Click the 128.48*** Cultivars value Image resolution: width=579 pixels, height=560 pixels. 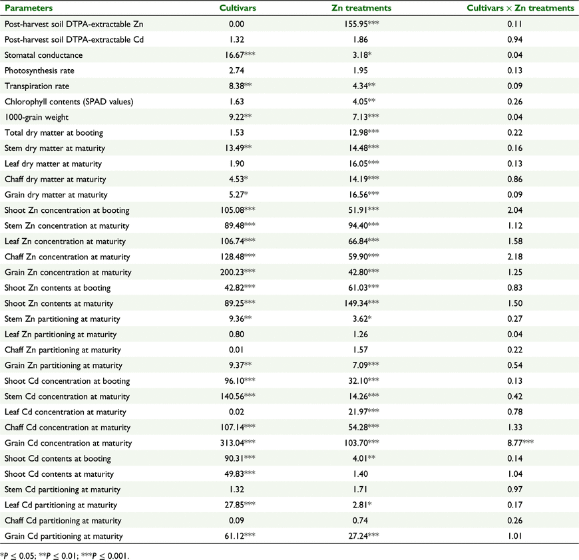point(238,257)
